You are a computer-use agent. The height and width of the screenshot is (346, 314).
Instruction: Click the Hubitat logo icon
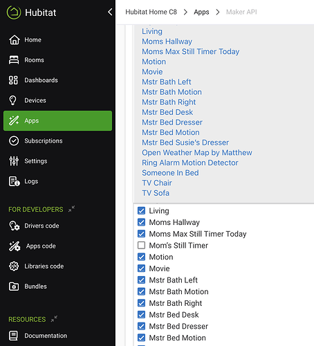point(14,12)
